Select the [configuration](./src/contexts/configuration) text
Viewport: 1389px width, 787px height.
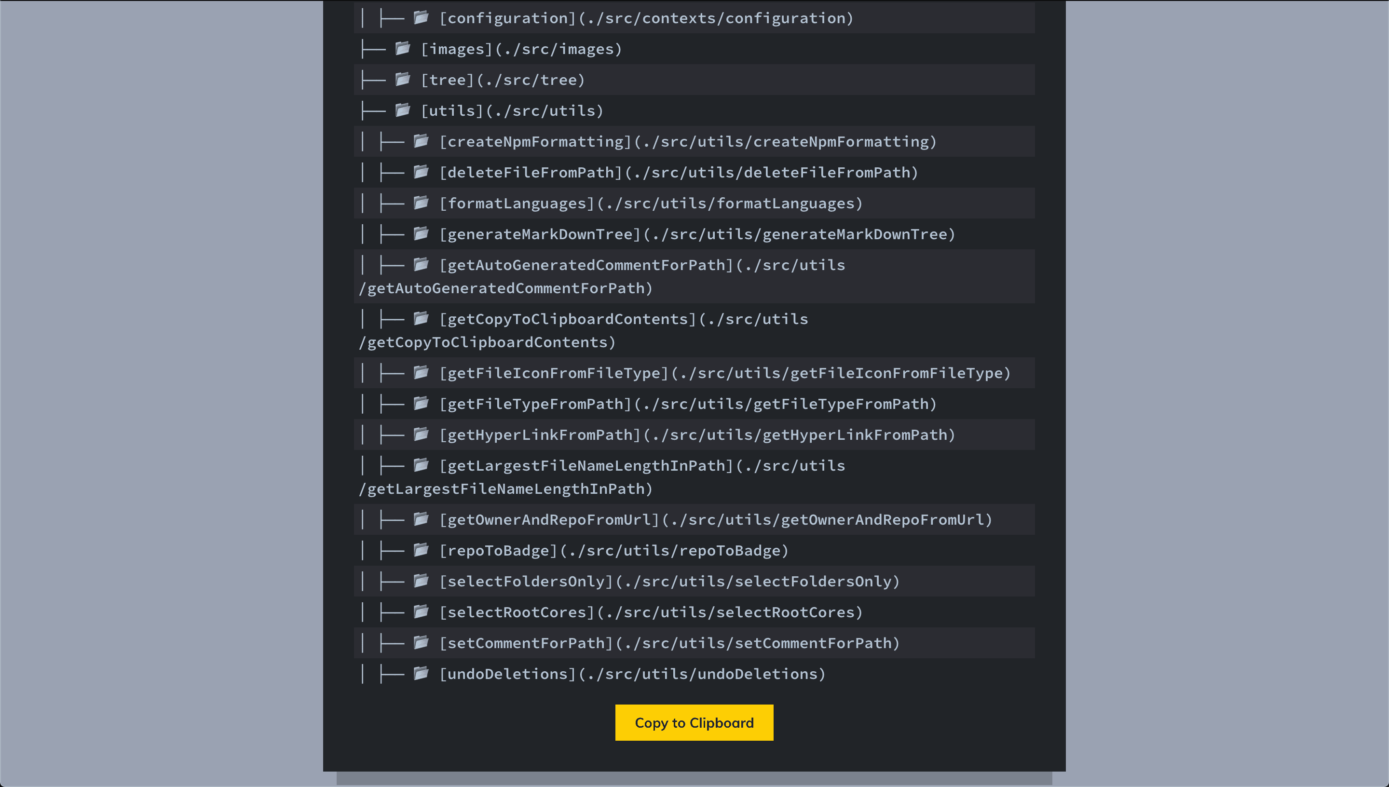646,18
